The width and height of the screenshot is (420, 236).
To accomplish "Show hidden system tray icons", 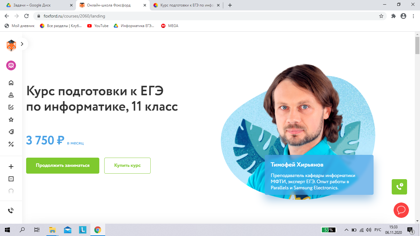I will 346,230.
